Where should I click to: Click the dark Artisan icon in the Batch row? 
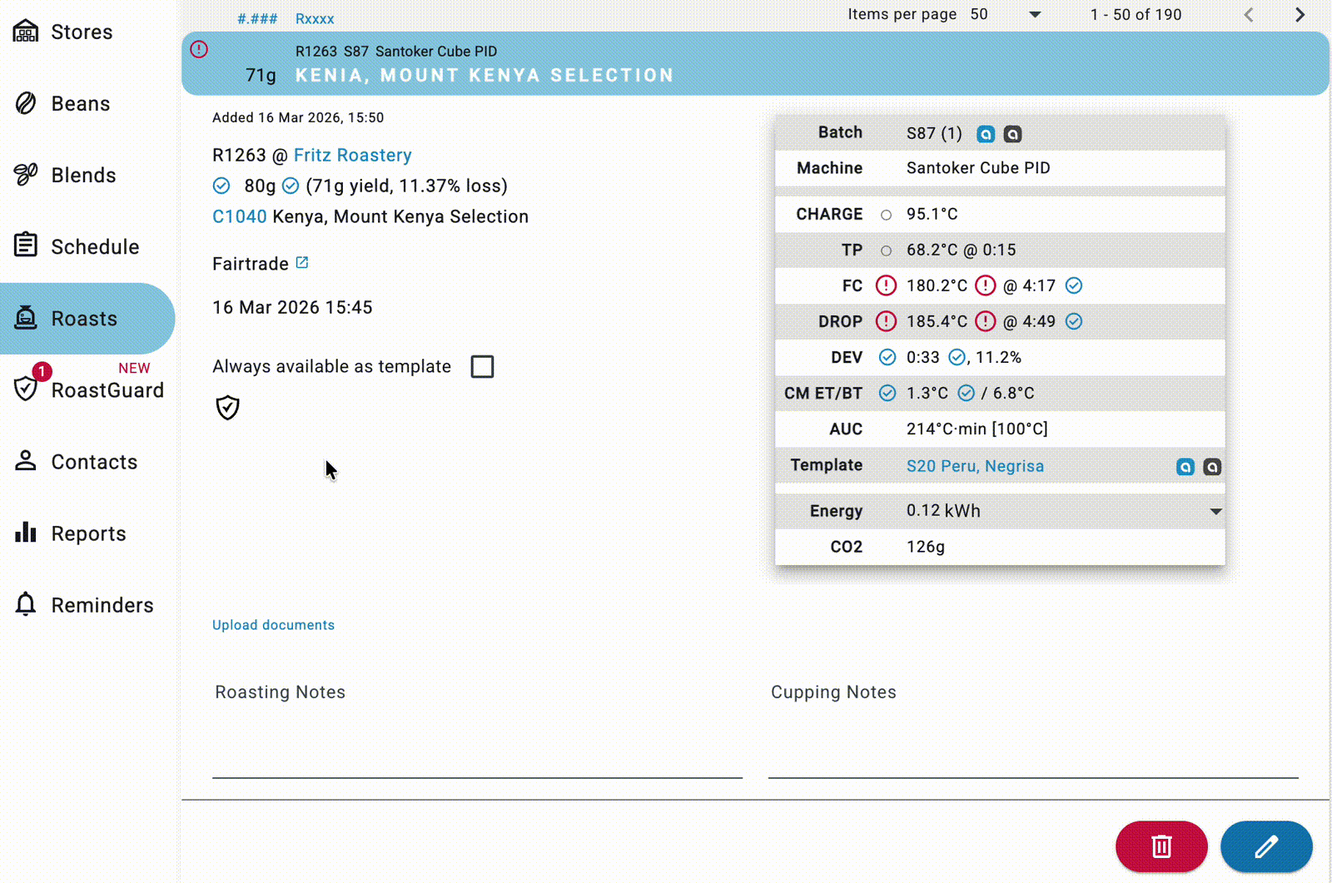1012,134
